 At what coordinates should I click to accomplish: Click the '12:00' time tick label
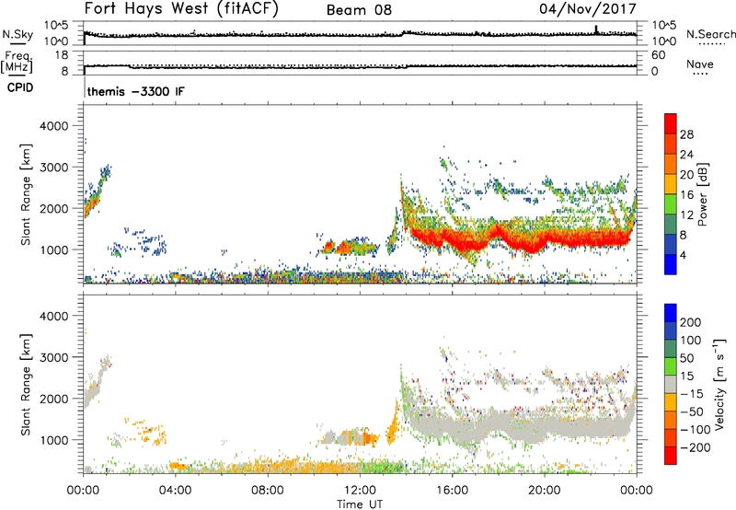point(360,491)
